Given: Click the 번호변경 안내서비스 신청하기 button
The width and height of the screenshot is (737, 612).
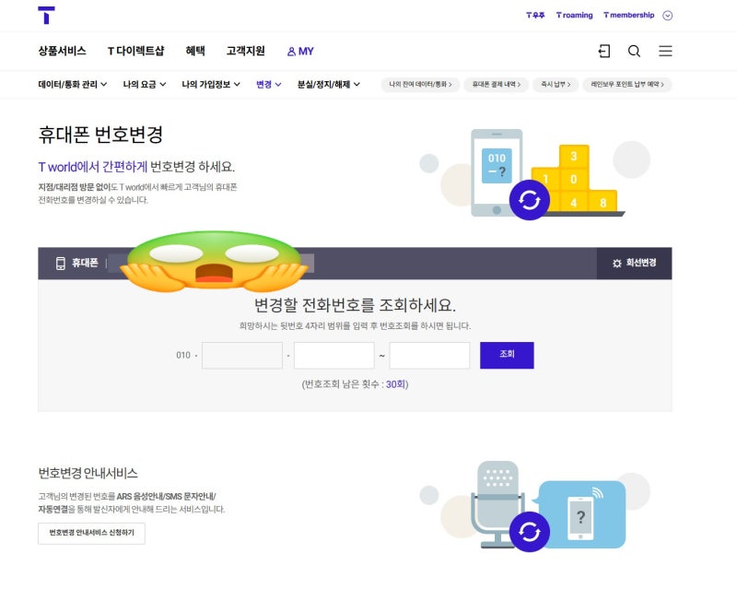Looking at the screenshot, I should pos(91,533).
